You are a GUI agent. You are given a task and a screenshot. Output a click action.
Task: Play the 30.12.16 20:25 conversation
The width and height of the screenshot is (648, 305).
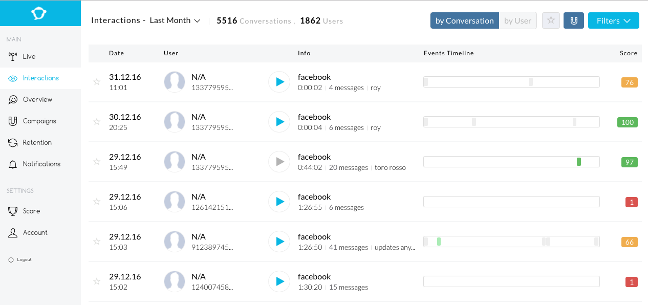[279, 122]
